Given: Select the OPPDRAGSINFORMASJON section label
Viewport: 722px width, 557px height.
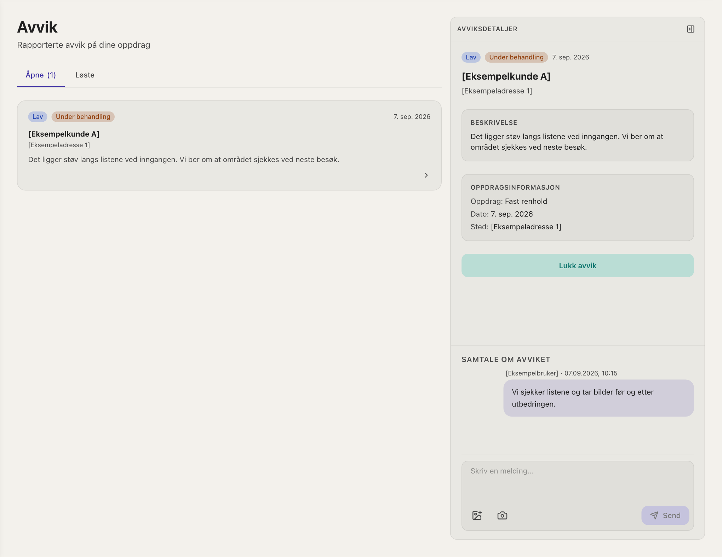Looking at the screenshot, I should [515, 188].
